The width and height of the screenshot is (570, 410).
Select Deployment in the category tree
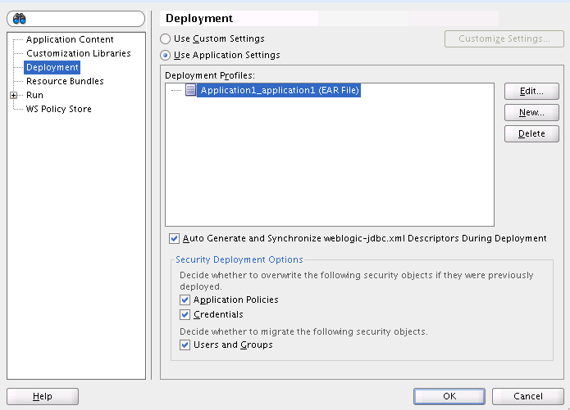(52, 67)
